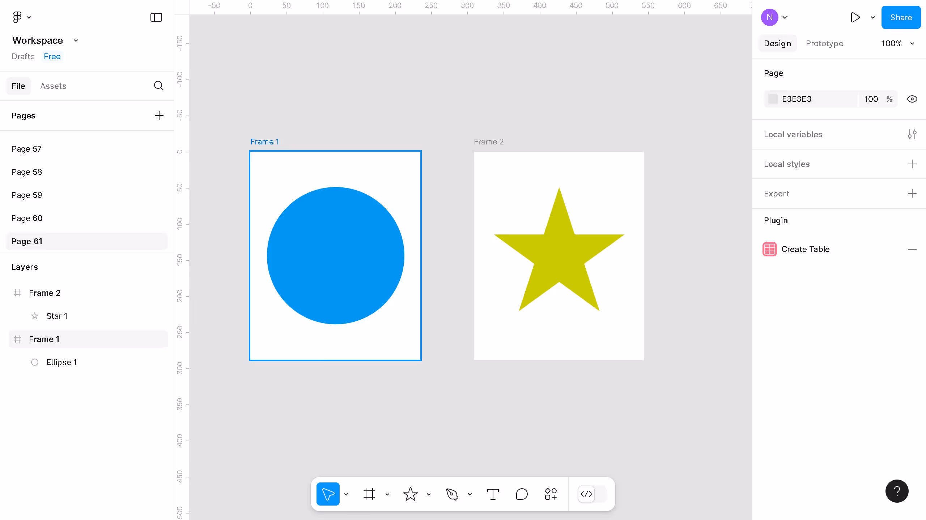Image resolution: width=926 pixels, height=520 pixels.
Task: Expand the Workspace name dropdown
Action: coord(76,40)
